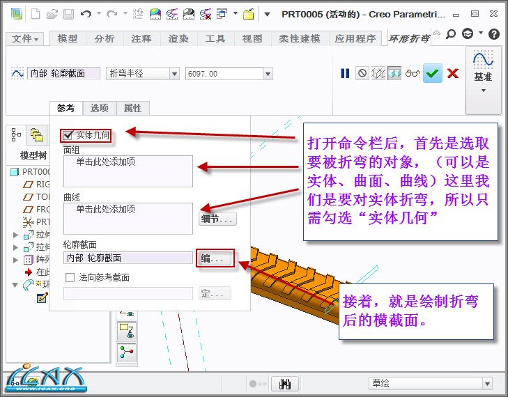Collapse the 环形折弯 feature node
Image resolution: width=508 pixels, height=397 pixels.
15,285
